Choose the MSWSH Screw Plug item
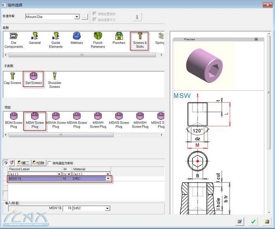This screenshot has width=275, height=229. pos(140,121)
